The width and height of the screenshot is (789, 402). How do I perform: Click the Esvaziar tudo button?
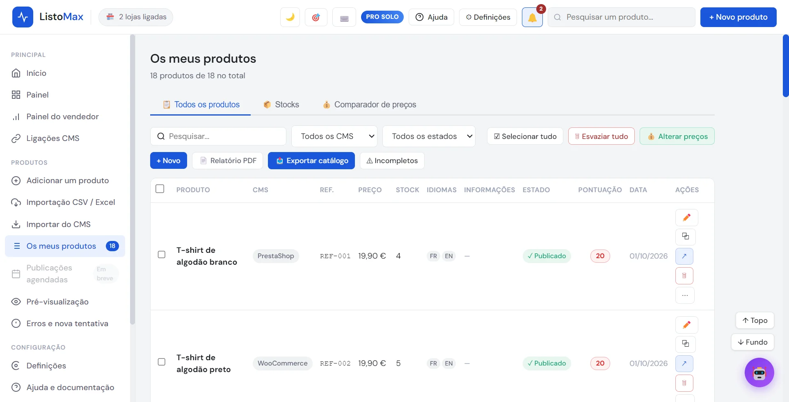pyautogui.click(x=601, y=136)
